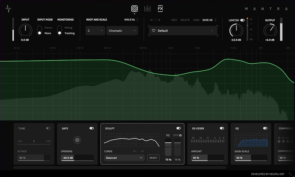The width and height of the screenshot is (295, 177).
Task: Click the De-Esser Amount 50 % slider
Action: (x=208, y=158)
